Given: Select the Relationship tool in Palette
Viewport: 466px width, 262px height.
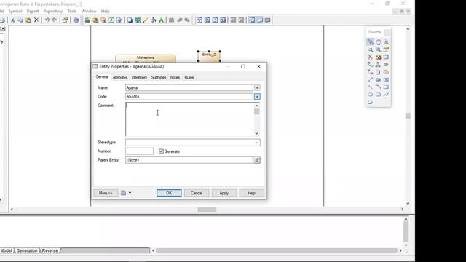Looking at the screenshot, I should (x=370, y=65).
